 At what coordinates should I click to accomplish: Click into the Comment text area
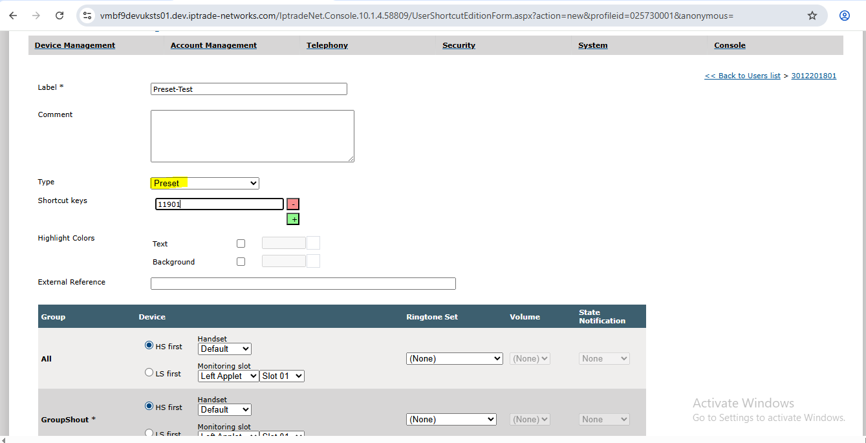pos(252,136)
